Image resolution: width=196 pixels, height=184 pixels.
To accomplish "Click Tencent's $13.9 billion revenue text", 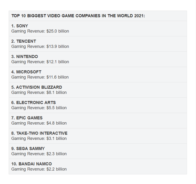I will coord(40,46).
